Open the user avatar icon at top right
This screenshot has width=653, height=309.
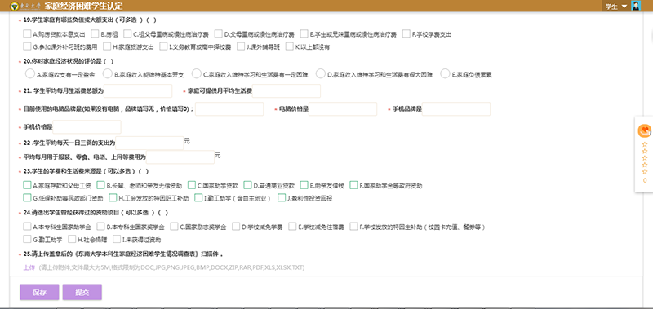tap(636, 6)
